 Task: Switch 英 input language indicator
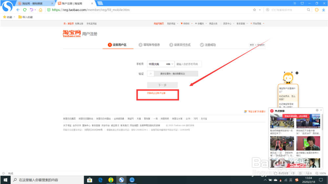point(291,180)
